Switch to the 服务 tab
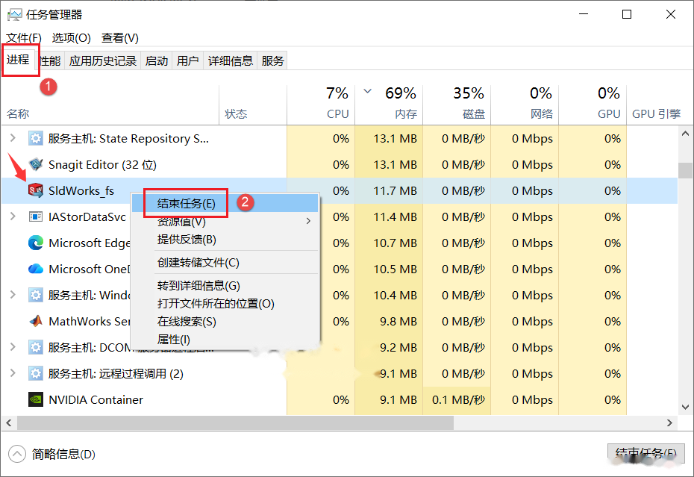 (272, 60)
